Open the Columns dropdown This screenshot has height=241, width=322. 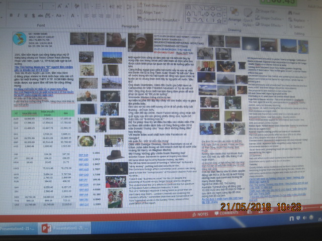point(119,17)
